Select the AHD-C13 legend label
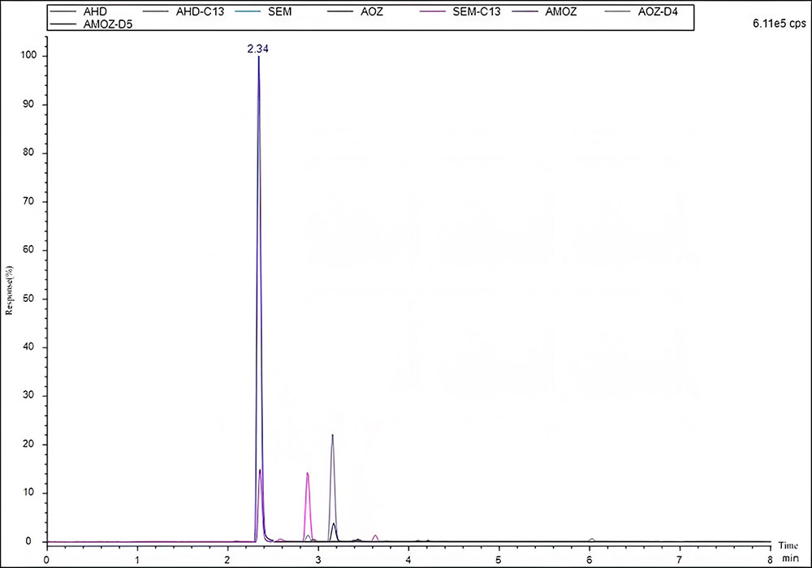 200,11
